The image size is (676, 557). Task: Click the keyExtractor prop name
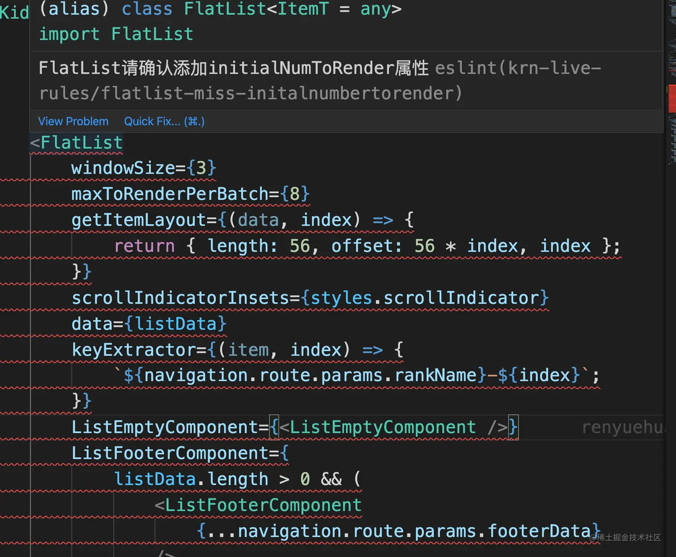tap(134, 350)
